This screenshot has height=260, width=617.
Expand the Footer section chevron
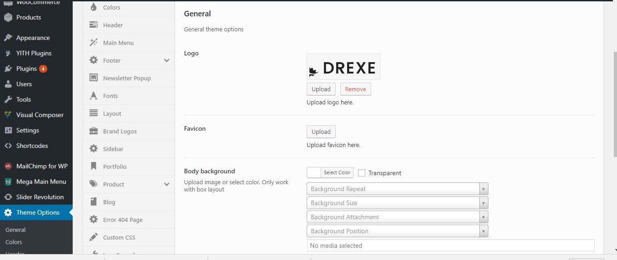tap(167, 60)
